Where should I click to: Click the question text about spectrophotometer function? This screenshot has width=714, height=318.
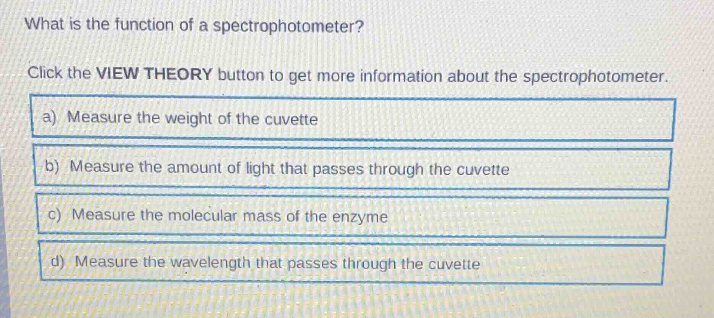pyautogui.click(x=191, y=26)
